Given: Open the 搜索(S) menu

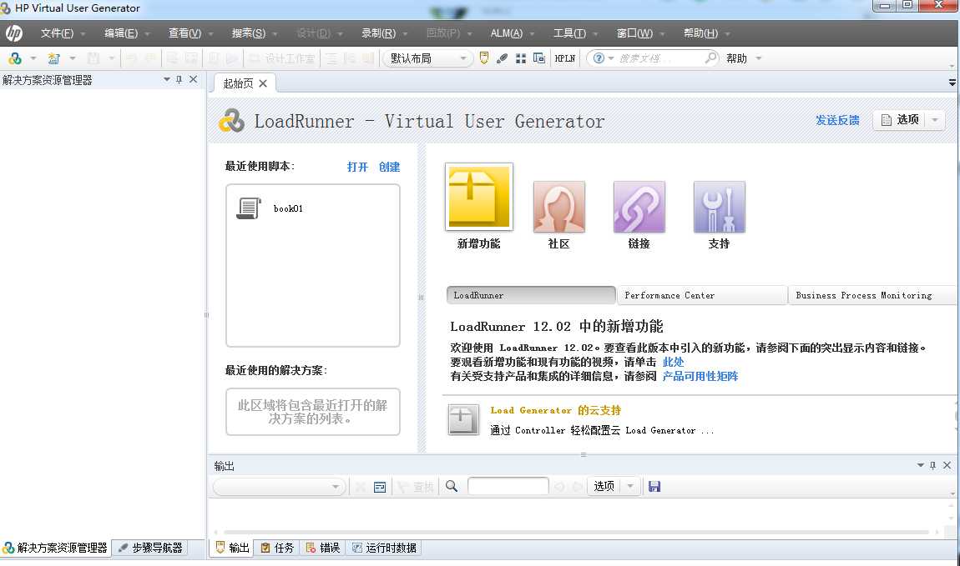Looking at the screenshot, I should [249, 33].
